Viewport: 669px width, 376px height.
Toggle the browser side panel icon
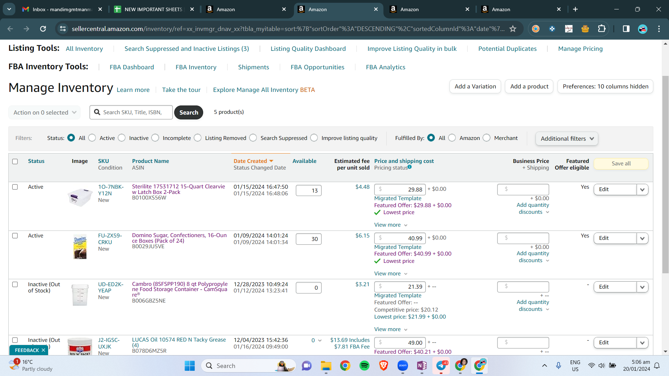pyautogui.click(x=626, y=29)
